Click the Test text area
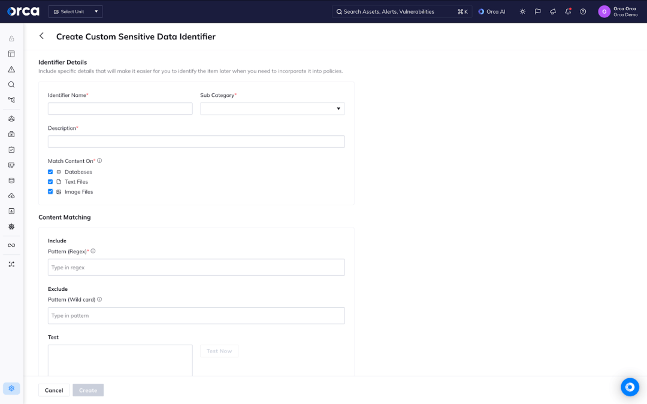 pos(120,360)
